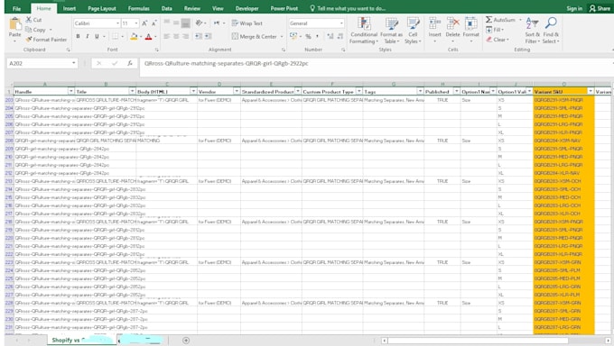This screenshot has width=614, height=346.
Task: Open the Developer tab
Action: (x=247, y=8)
